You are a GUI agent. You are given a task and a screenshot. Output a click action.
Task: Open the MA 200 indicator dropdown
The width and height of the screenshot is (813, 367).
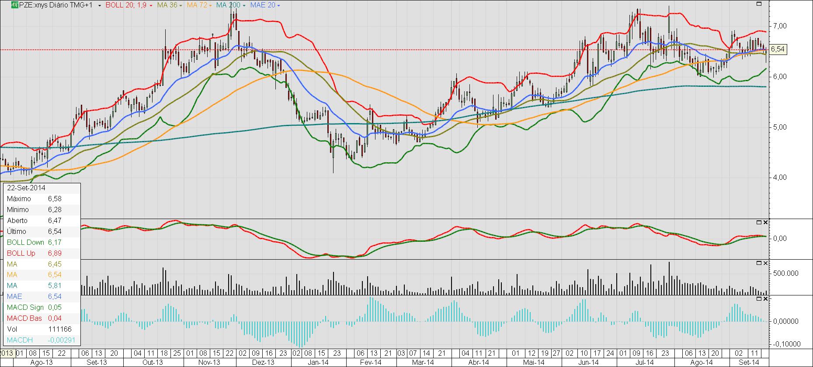(x=245, y=6)
